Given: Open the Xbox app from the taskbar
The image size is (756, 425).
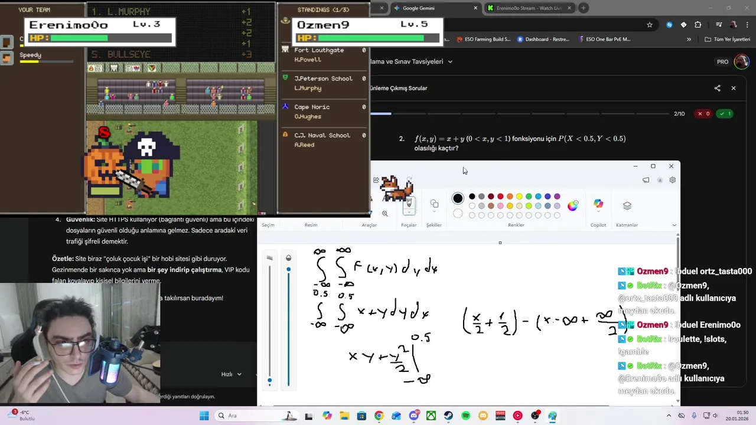Looking at the screenshot, I should point(431,416).
